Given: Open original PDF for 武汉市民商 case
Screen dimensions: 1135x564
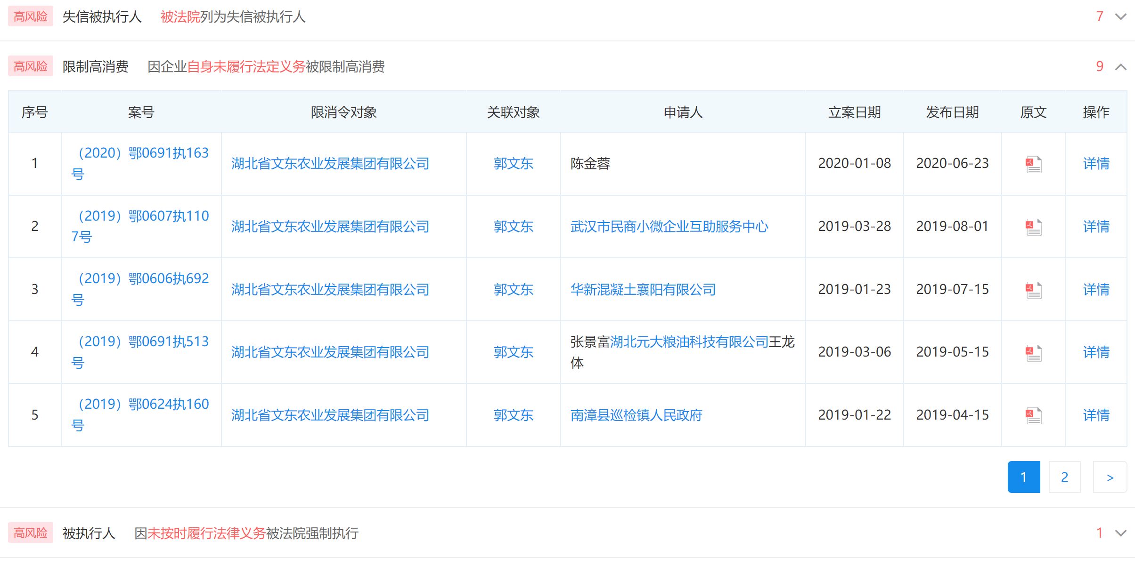Looking at the screenshot, I should pyautogui.click(x=1033, y=227).
